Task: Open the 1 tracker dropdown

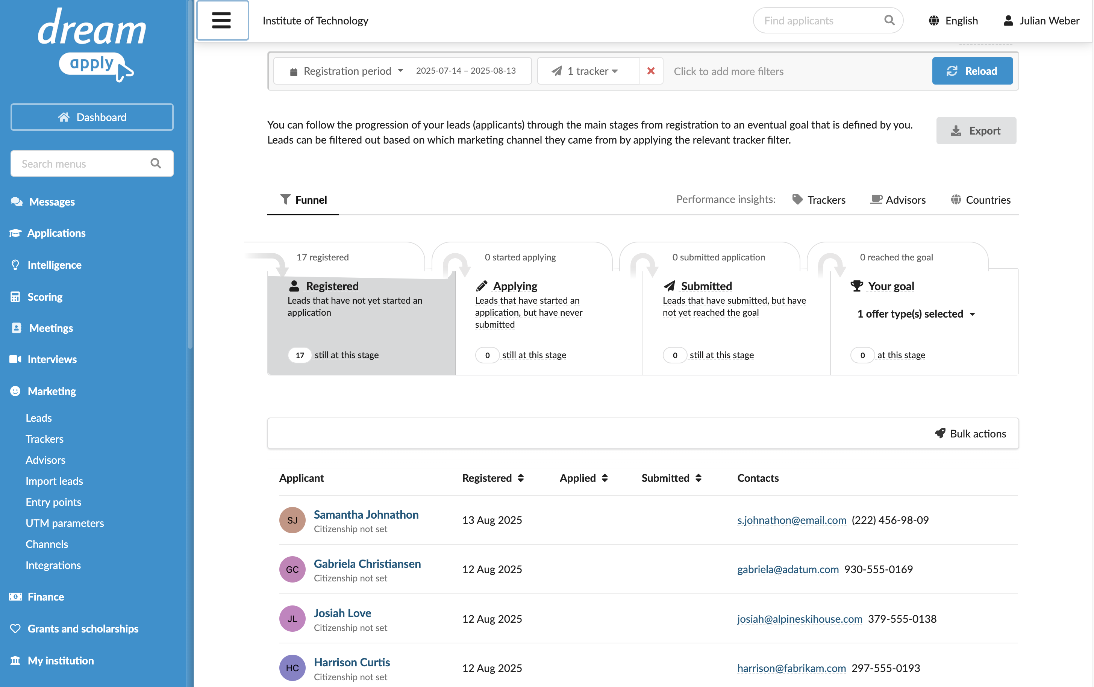Action: 588,71
